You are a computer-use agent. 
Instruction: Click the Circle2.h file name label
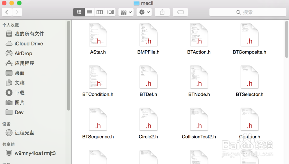click(148, 137)
